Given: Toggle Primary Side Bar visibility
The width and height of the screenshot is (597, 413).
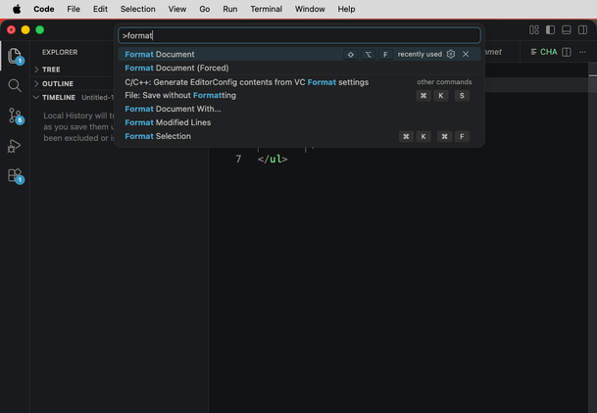Looking at the screenshot, I should coord(550,30).
